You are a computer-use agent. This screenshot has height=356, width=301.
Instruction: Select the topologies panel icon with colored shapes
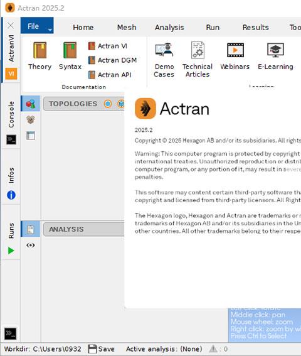tap(31, 104)
